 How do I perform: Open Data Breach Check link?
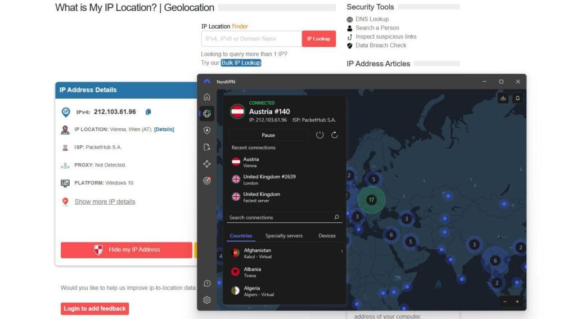tap(381, 46)
